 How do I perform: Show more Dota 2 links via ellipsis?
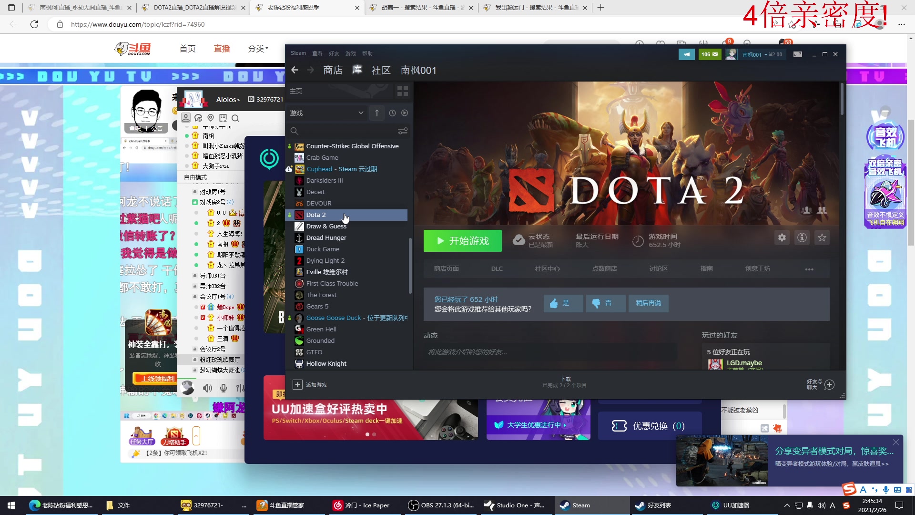coord(809,269)
